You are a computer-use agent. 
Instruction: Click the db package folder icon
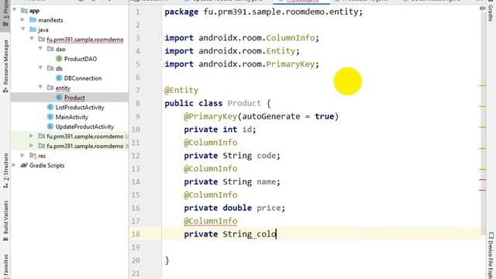pos(50,68)
